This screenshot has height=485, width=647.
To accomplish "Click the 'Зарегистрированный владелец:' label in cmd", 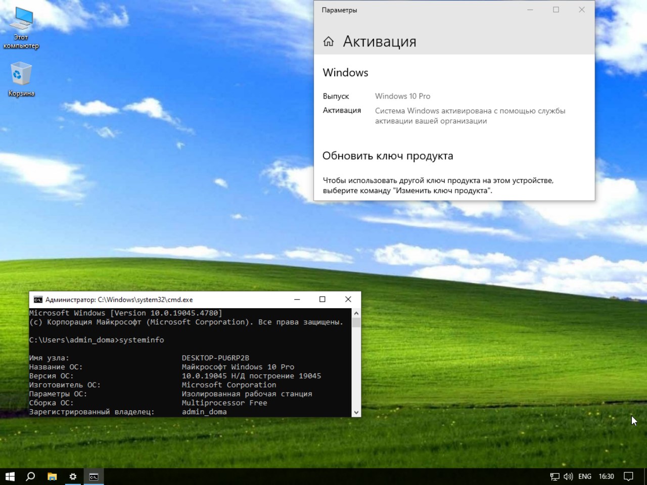I will 92,412.
